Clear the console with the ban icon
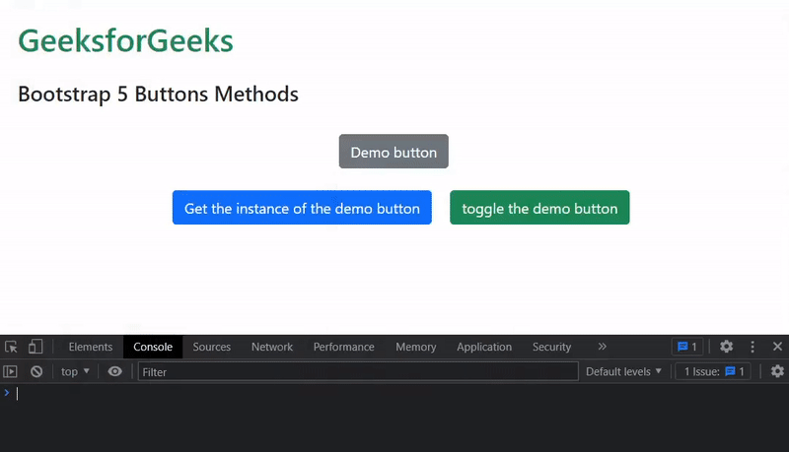This screenshot has height=452, width=789. point(36,371)
